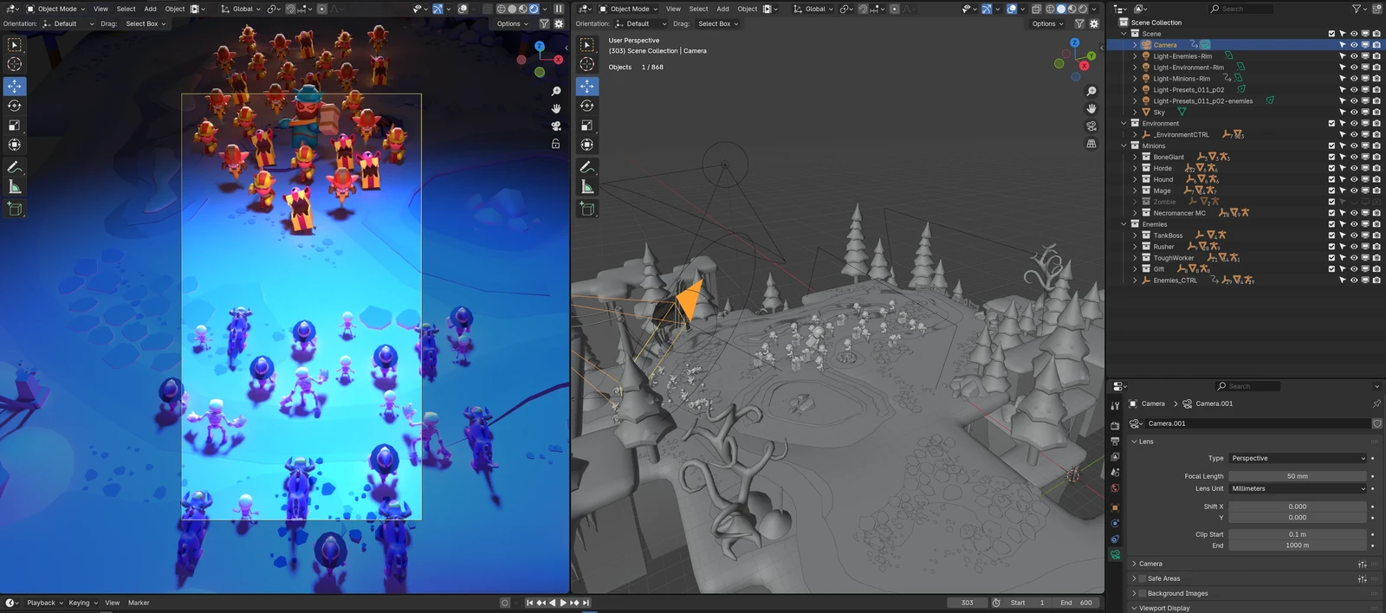The height and width of the screenshot is (613, 1386).
Task: Open the Physics properties tab
Action: (1115, 523)
